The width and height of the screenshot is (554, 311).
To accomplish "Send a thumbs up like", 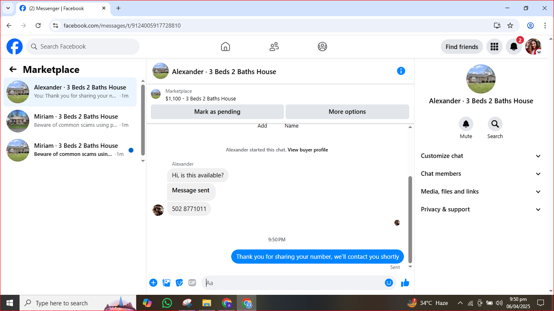I will (x=405, y=283).
